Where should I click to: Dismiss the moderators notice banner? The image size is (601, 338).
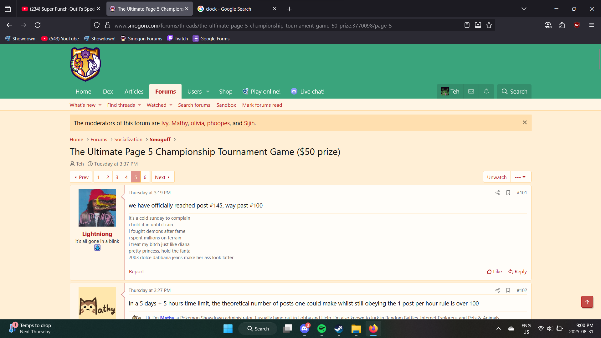(x=525, y=123)
